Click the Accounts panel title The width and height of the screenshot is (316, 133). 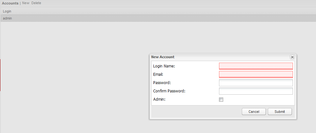[10, 3]
